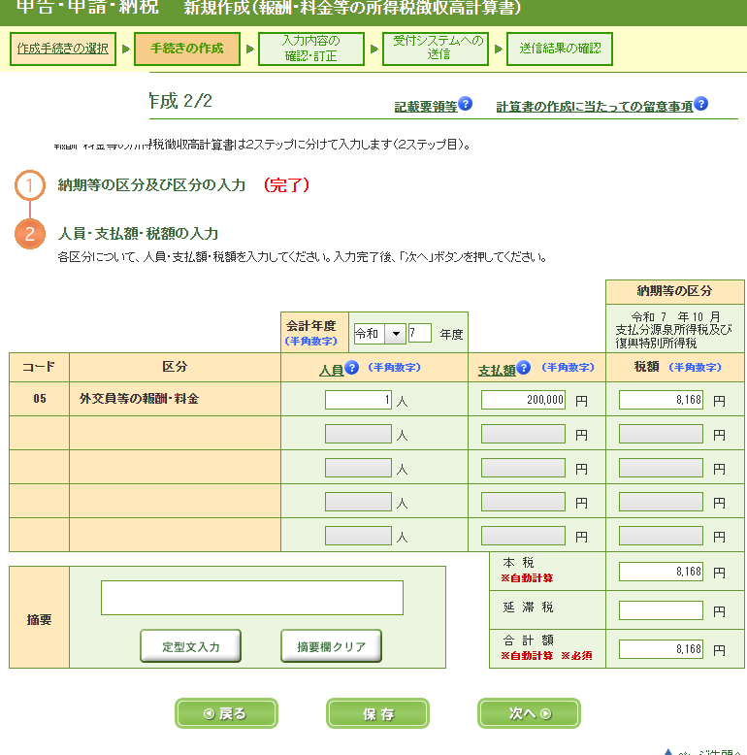Open the 令和 era dropdown
The width and height of the screenshot is (747, 755).
[379, 334]
